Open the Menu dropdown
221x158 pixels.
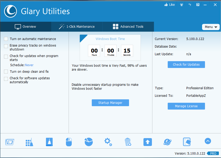tap(211, 27)
